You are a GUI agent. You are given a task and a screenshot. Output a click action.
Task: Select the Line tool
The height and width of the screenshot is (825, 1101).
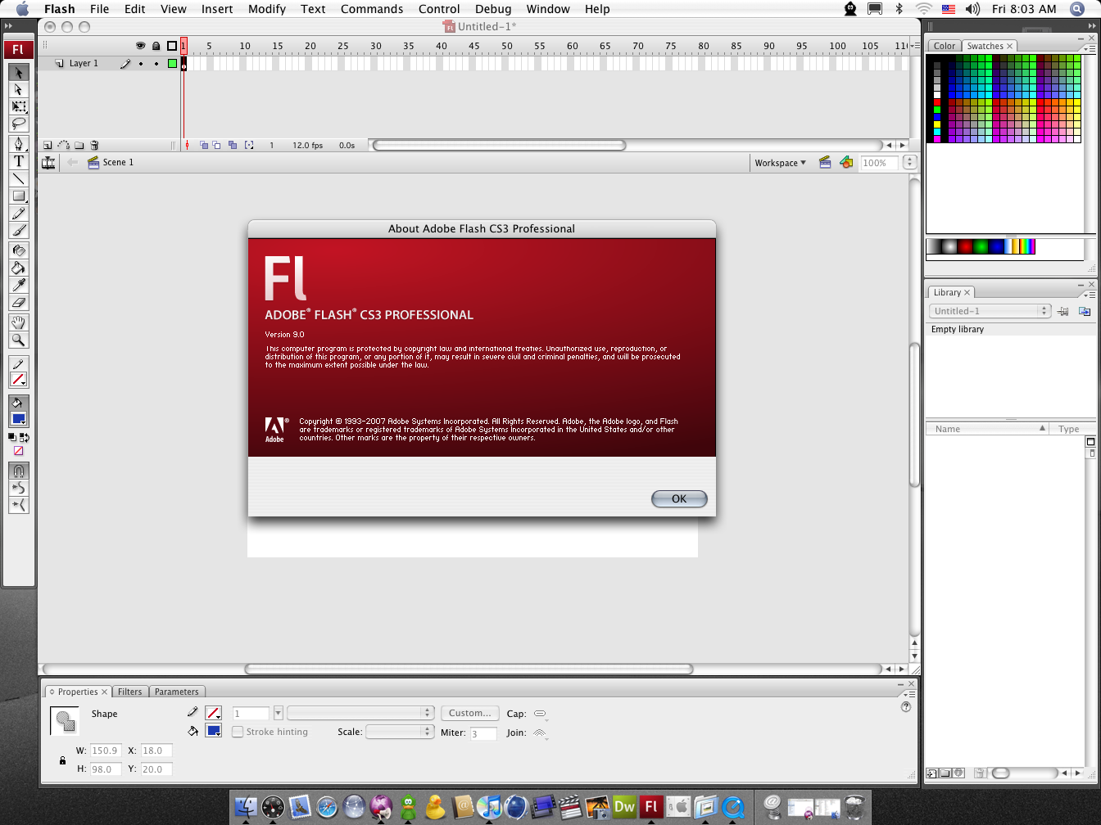(18, 178)
